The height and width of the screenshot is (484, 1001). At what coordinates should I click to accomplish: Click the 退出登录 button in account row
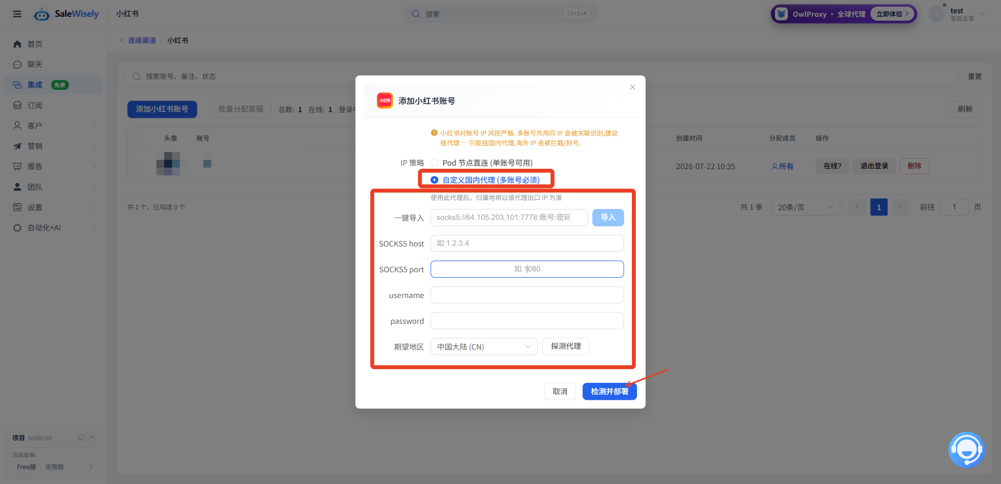[x=874, y=166]
